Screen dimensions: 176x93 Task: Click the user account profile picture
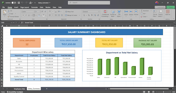157,3
